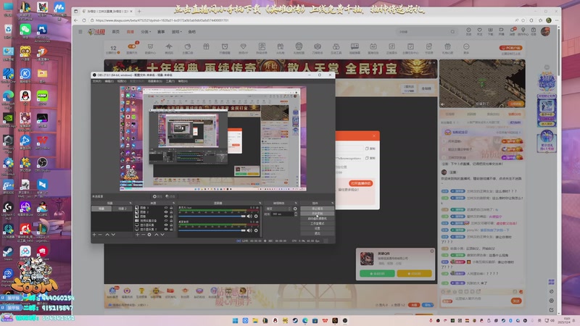The image size is (580, 326).
Task: Start the OBS virtual camera
Action: (x=317, y=219)
